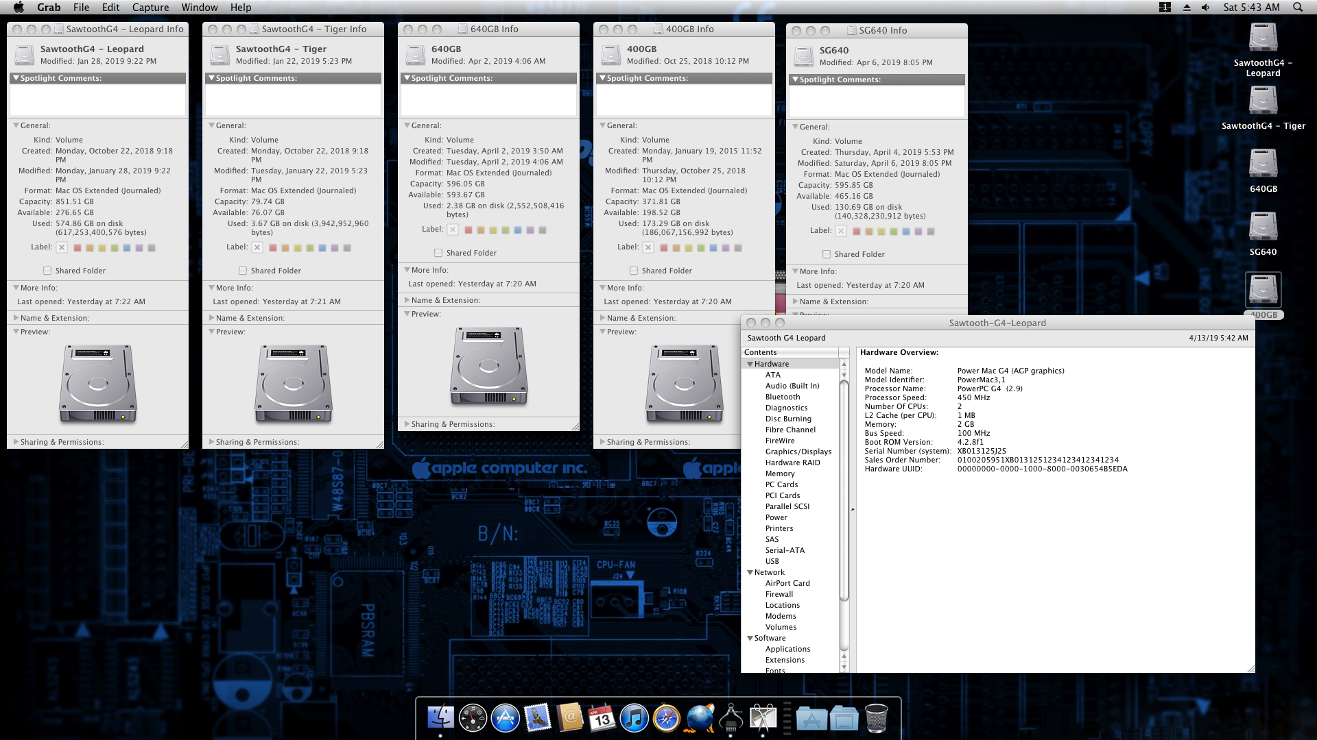The width and height of the screenshot is (1317, 740).
Task: Select Graphics/Displays in System Profiler
Action: 798,452
